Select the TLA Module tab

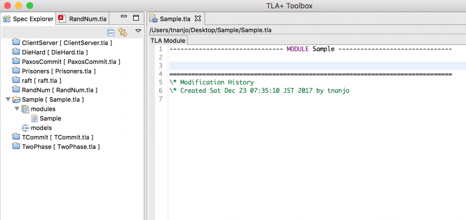[168, 40]
